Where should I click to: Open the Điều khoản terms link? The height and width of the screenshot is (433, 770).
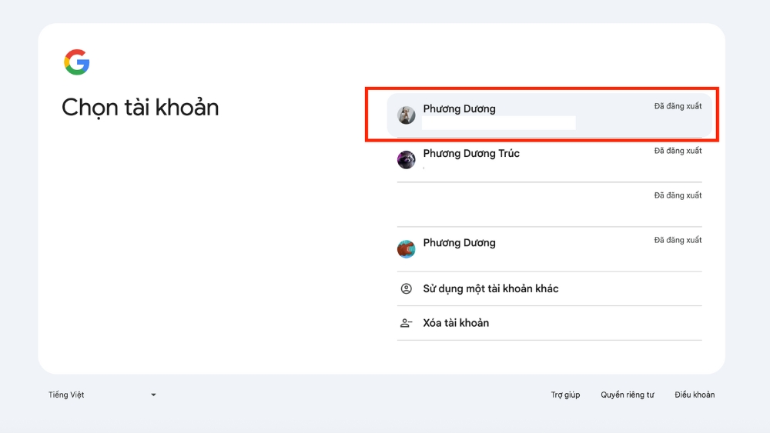(695, 395)
